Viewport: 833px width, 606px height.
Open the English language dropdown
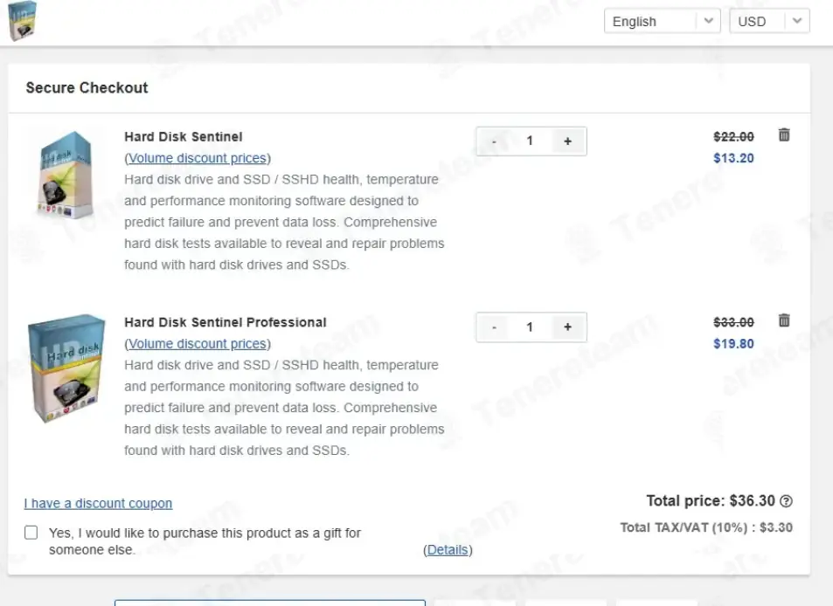(x=662, y=22)
